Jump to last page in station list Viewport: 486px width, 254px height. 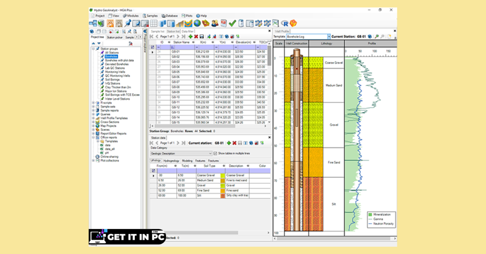tap(183, 36)
